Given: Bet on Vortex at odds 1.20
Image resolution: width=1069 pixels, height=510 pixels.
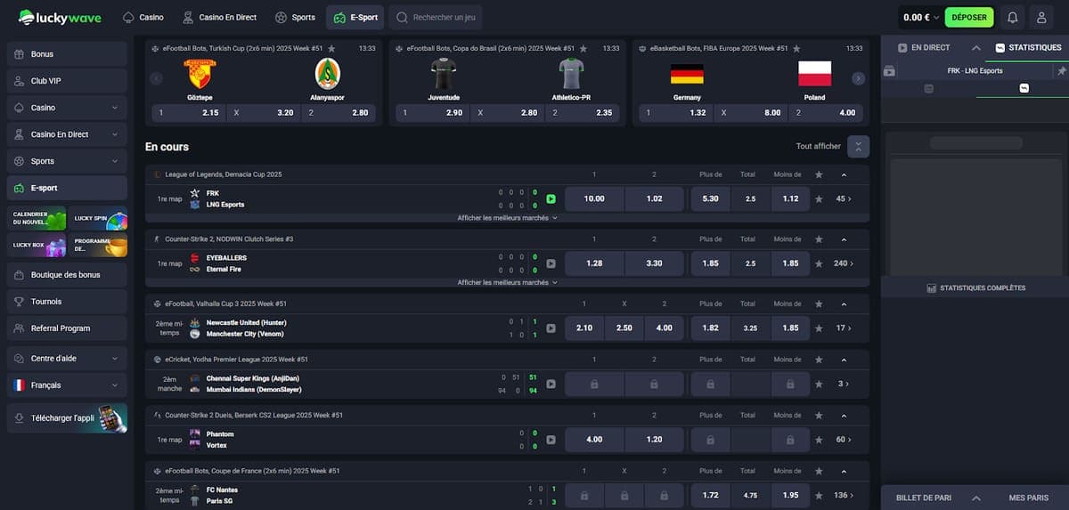Looking at the screenshot, I should point(654,440).
